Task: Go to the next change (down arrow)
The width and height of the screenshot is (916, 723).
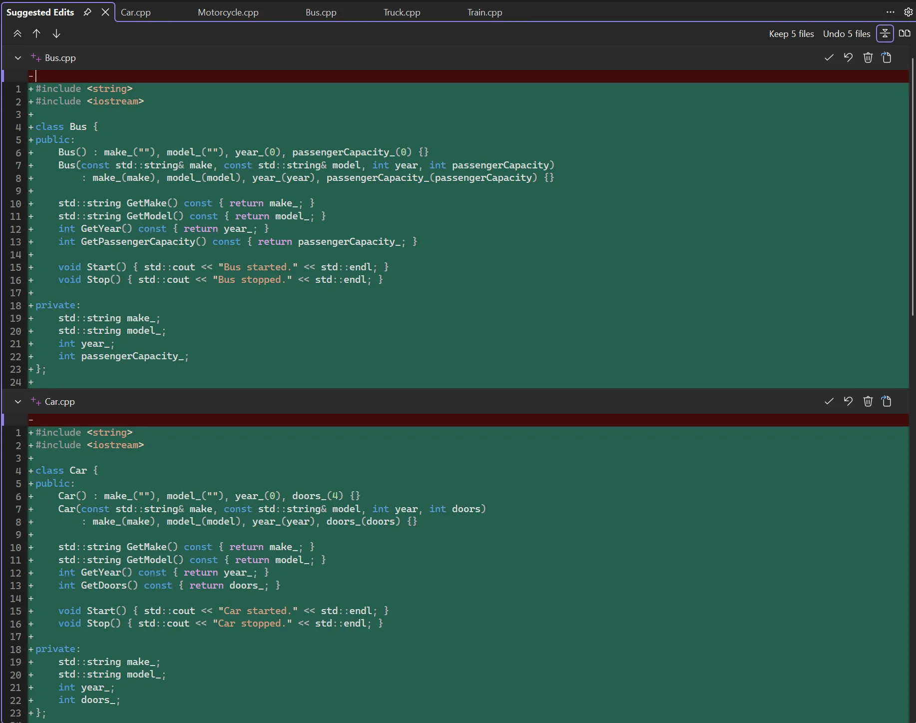Action: point(56,33)
